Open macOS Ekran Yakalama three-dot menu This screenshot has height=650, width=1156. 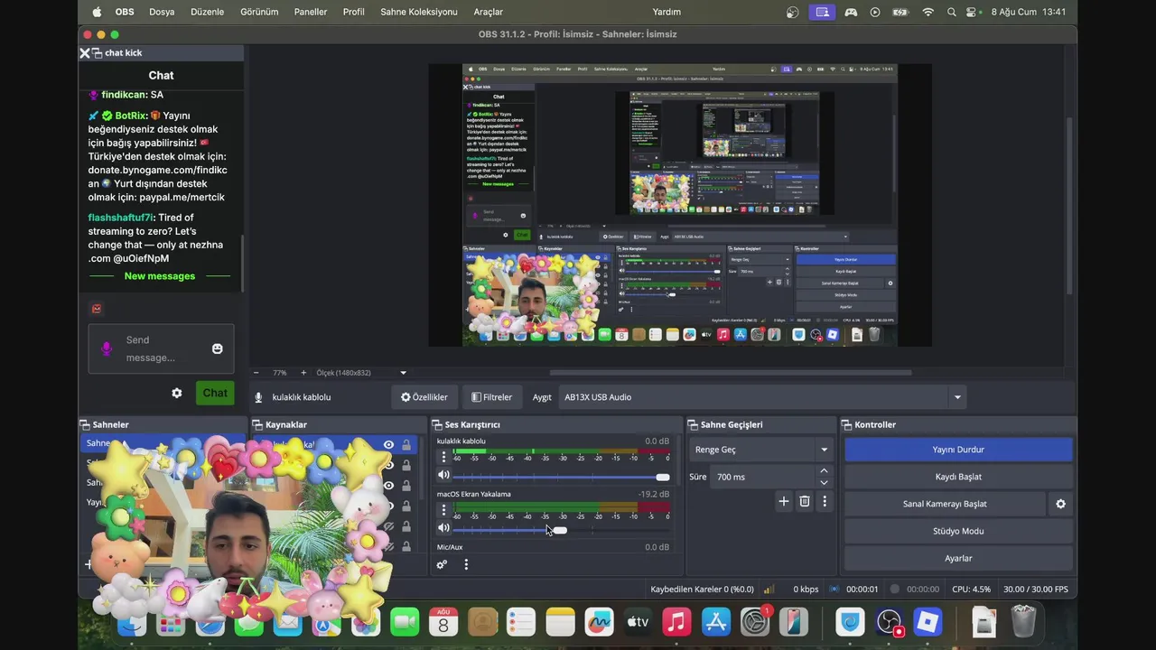pyautogui.click(x=443, y=511)
